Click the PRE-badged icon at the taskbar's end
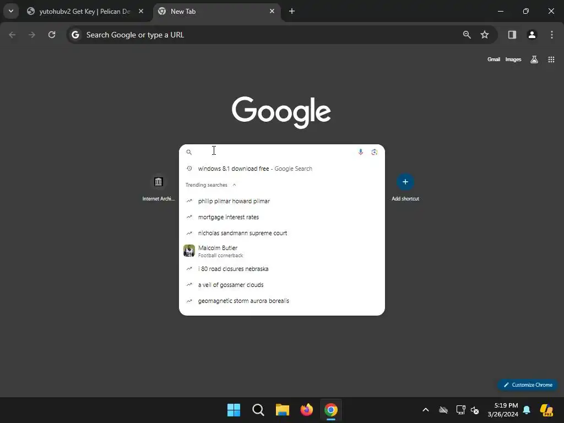Image resolution: width=564 pixels, height=423 pixels. pyautogui.click(x=547, y=410)
